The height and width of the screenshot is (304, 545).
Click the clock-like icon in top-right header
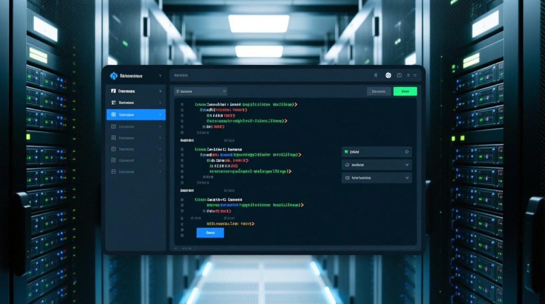click(399, 75)
